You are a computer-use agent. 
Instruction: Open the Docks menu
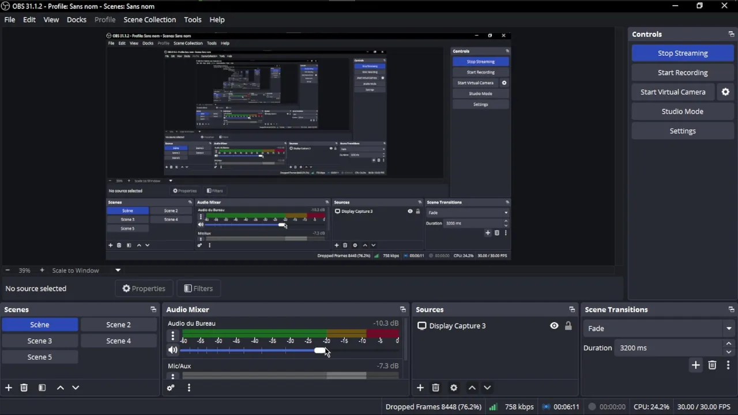click(x=77, y=20)
